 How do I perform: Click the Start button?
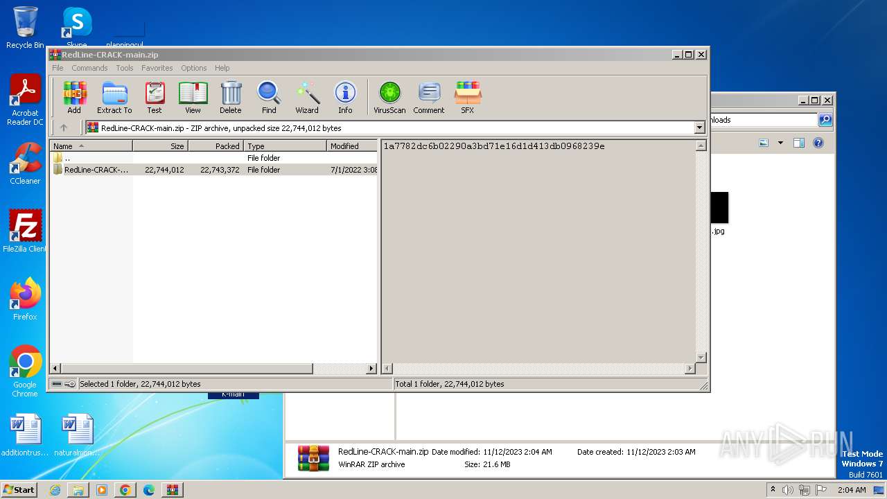[x=19, y=489]
